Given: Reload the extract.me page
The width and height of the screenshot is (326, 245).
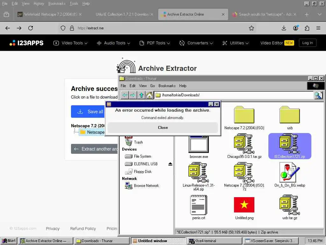Looking at the screenshot, I should (x=31, y=28).
